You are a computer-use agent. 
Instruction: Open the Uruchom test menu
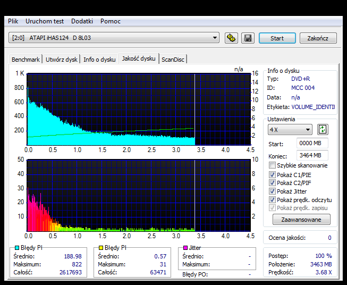(x=45, y=21)
